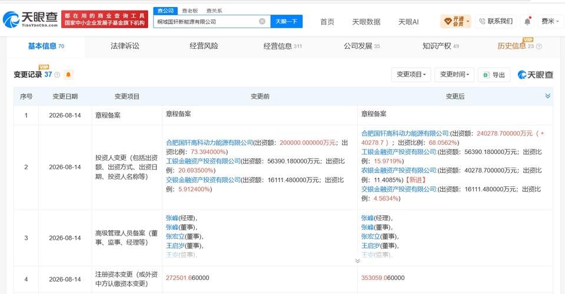Open 张宏立(董事) link in 变更后 column

pos(371,236)
